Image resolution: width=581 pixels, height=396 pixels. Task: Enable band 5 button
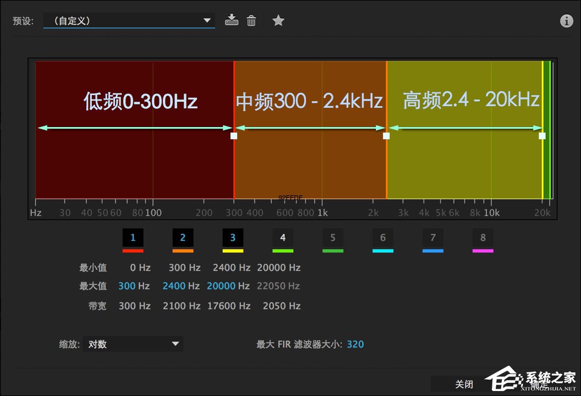click(333, 238)
